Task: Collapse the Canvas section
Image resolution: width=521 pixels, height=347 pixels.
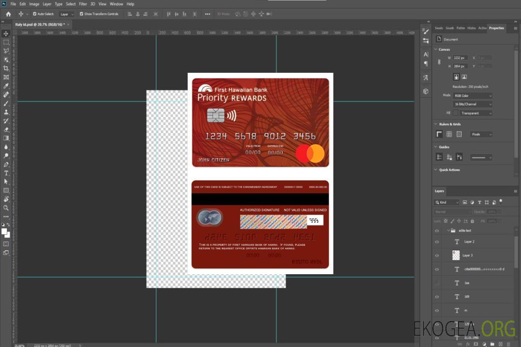Action: tap(436, 50)
